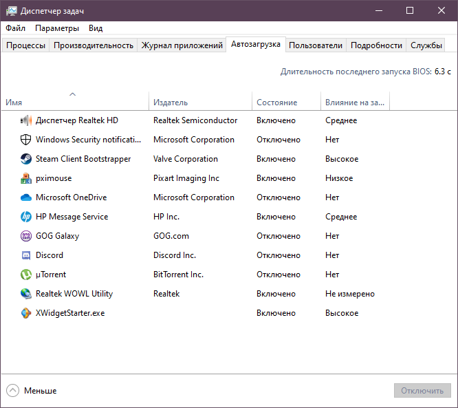
Task: Close the Диспетчер задач window
Action: pyautogui.click(x=441, y=11)
